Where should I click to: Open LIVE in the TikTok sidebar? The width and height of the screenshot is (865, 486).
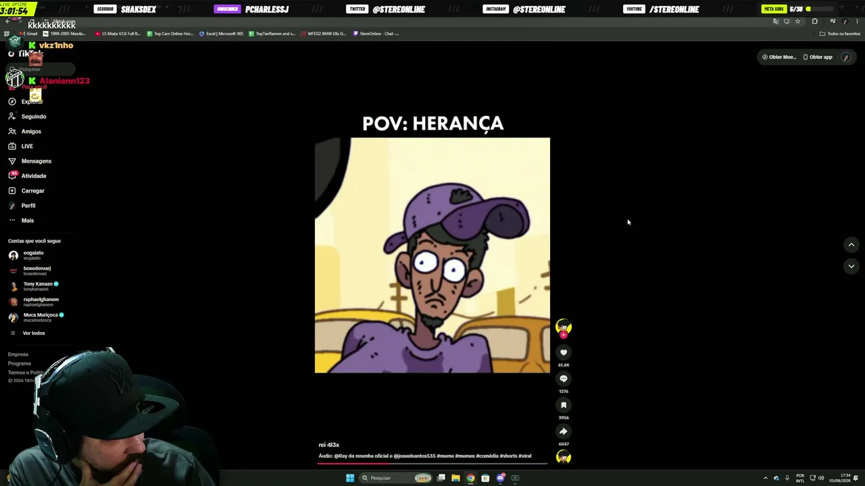(x=21, y=146)
